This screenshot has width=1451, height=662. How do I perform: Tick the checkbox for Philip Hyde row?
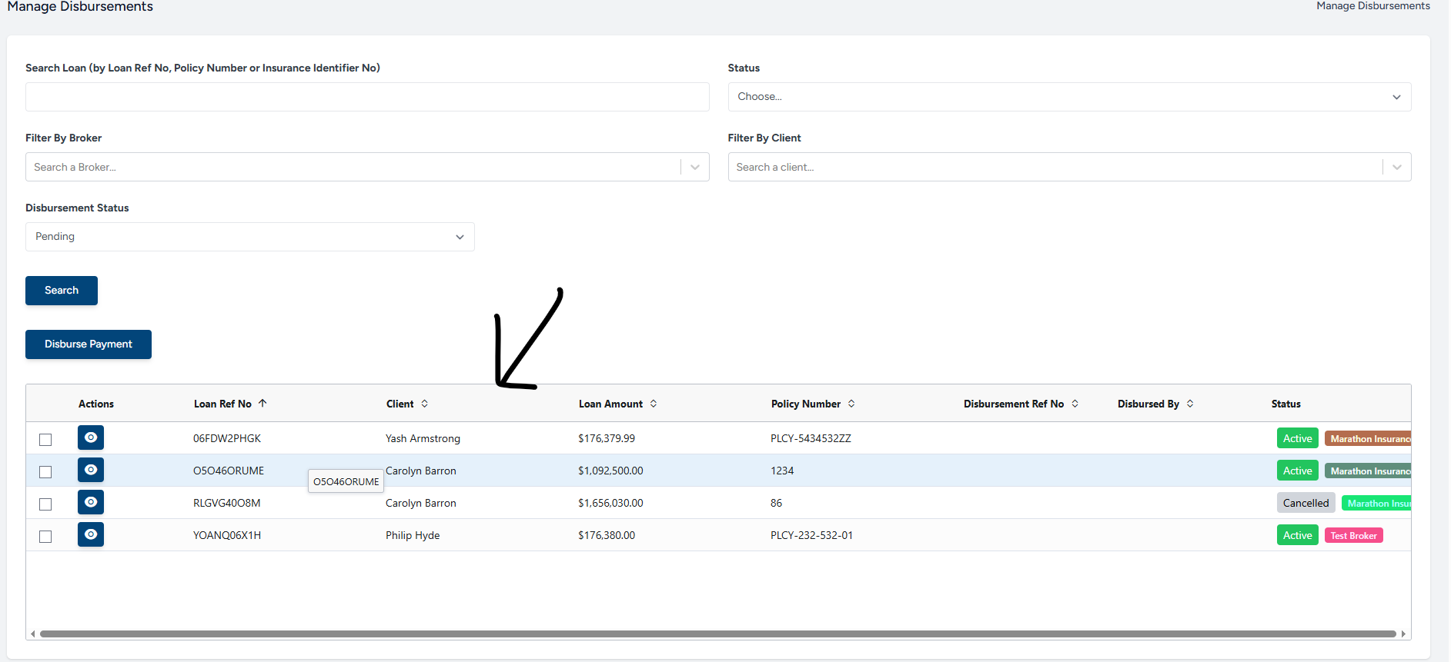click(x=45, y=537)
